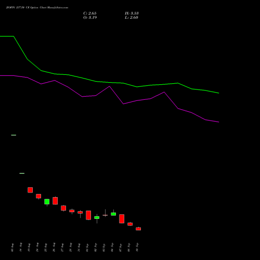Select the 26 Aug date label
This screenshot has height=260, width=260.
pyautogui.click(x=54, y=248)
